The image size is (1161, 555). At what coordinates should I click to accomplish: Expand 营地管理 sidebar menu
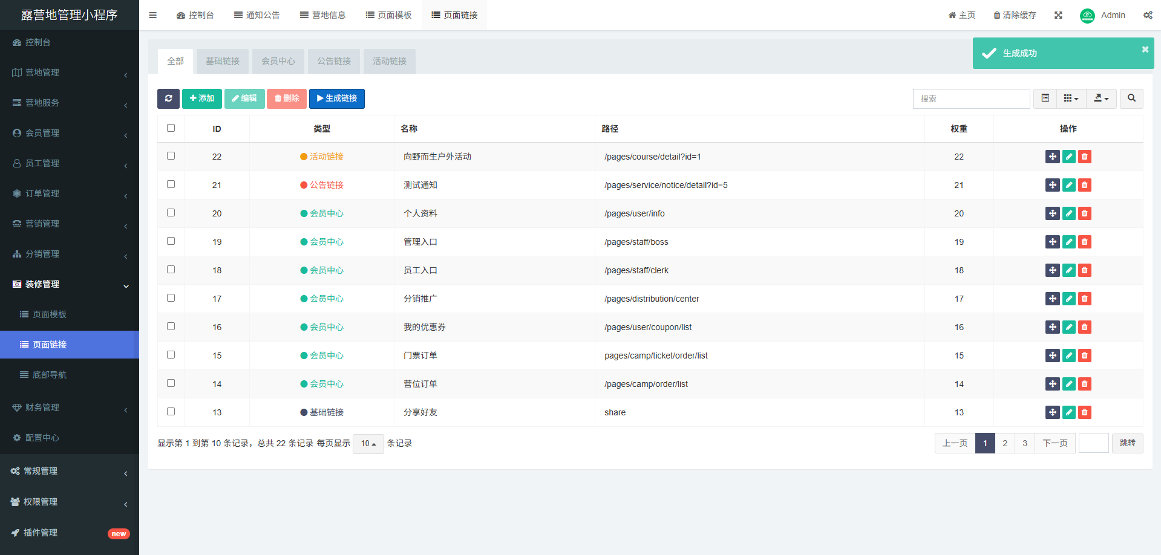[x=70, y=73]
